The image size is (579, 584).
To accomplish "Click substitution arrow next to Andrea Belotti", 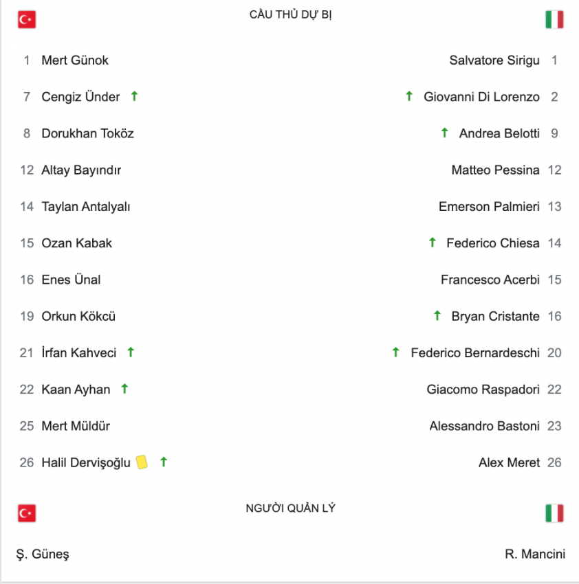I will [x=444, y=133].
